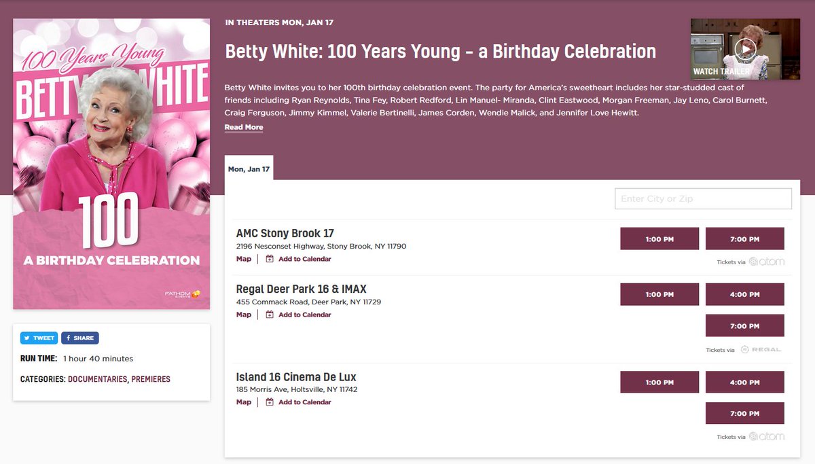Click address 2196 Nesconset Highway, Stony Brook
The image size is (815, 464).
point(321,246)
